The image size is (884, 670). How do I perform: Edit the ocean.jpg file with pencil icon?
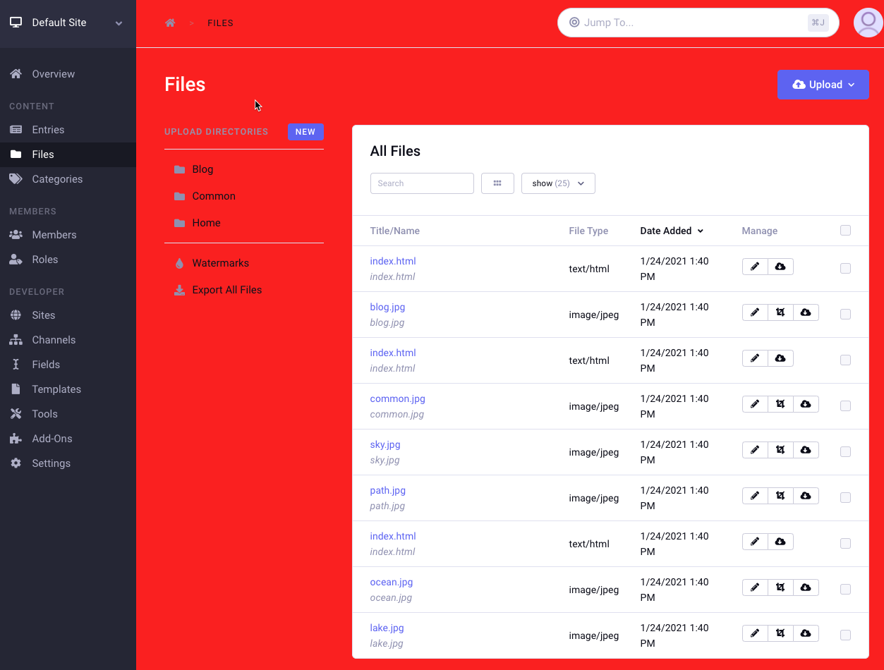[x=755, y=587]
